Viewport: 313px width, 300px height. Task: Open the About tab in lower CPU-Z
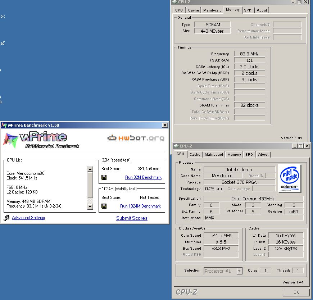[x=263, y=154]
